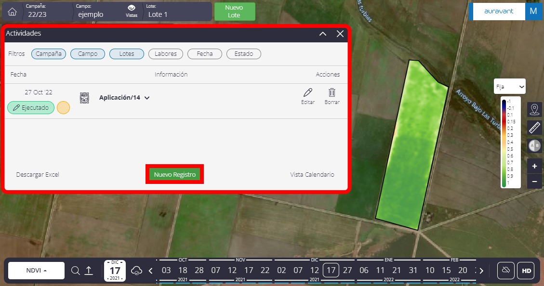Select the ruler measurement tool
The image size is (544, 286).
tap(534, 127)
